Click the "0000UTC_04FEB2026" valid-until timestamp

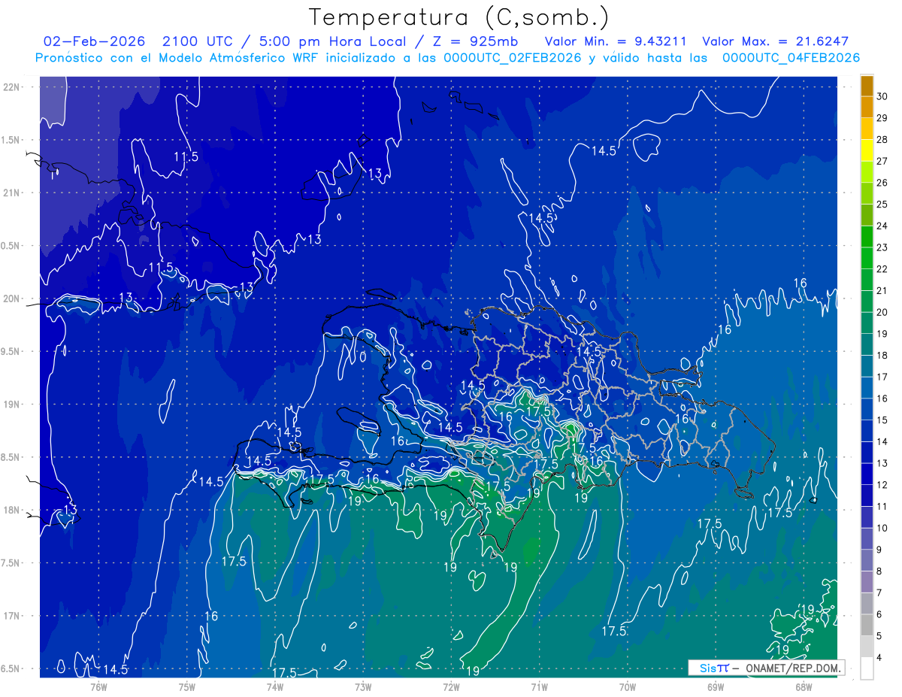pyautogui.click(x=791, y=57)
